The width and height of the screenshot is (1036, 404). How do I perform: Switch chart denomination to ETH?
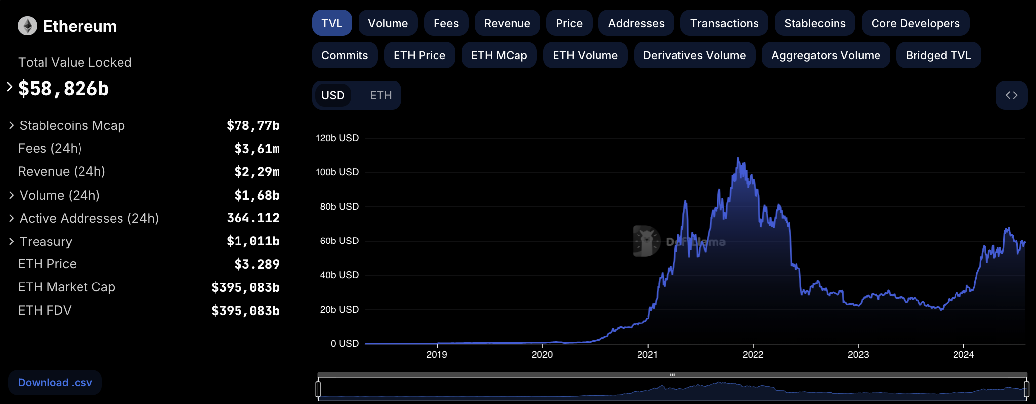click(381, 95)
